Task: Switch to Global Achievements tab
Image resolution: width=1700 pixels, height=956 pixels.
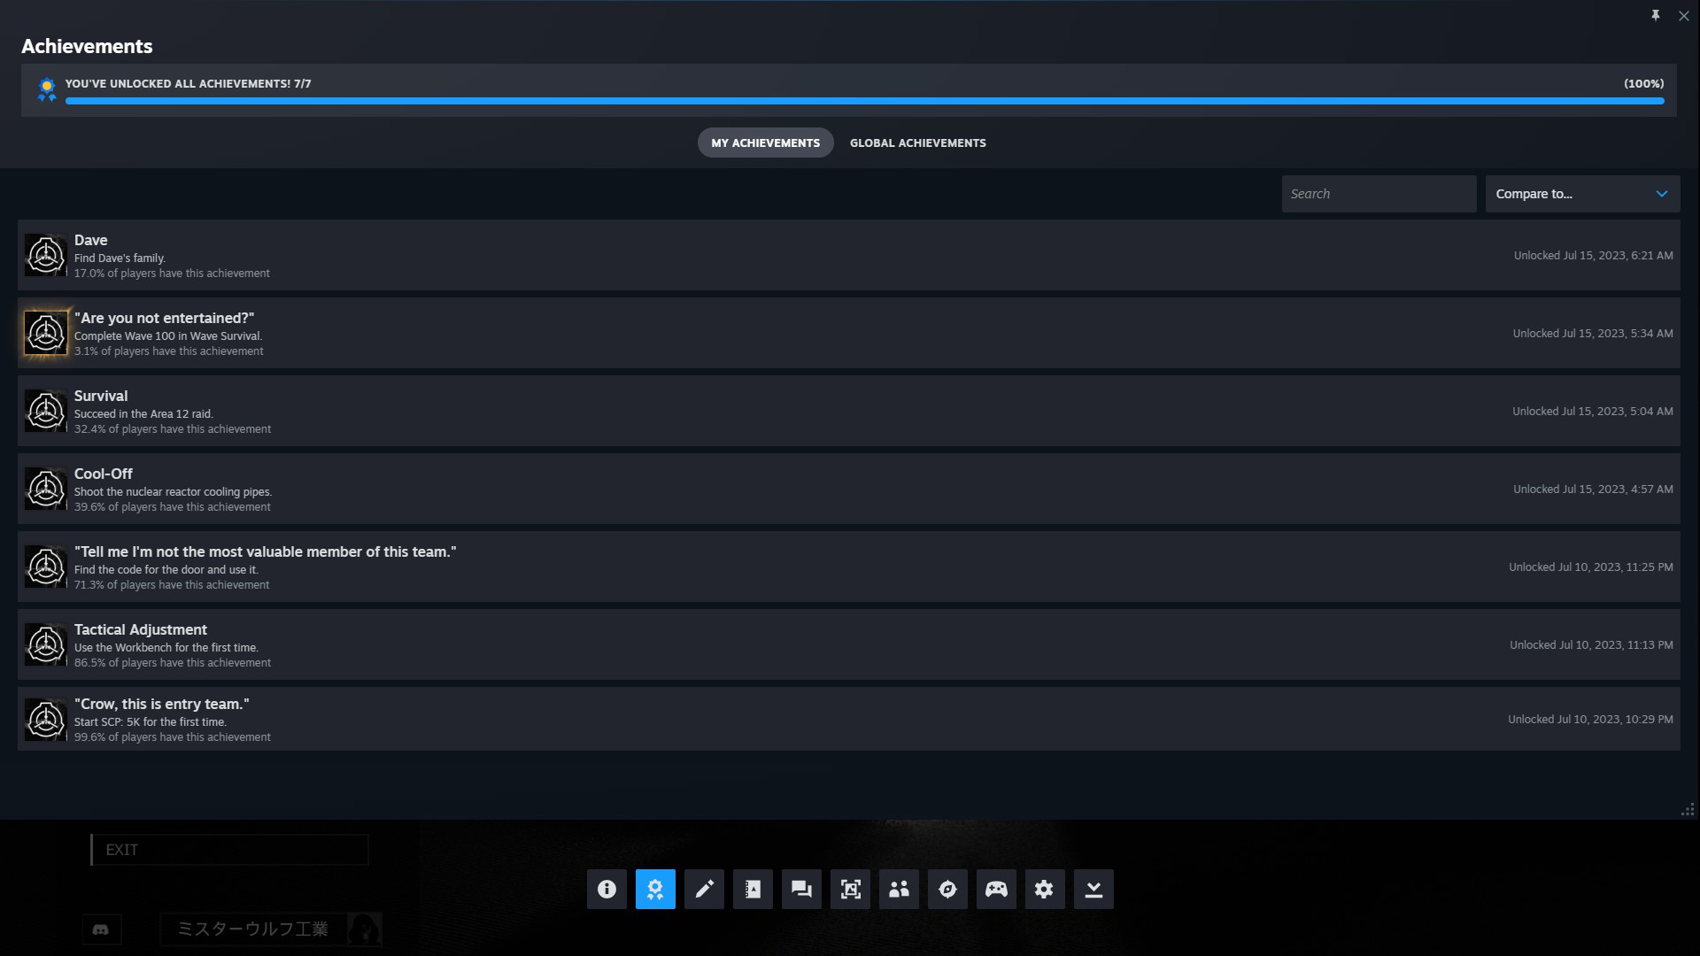Action: point(917,143)
